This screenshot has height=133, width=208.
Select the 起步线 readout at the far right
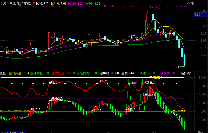click(x=187, y=73)
